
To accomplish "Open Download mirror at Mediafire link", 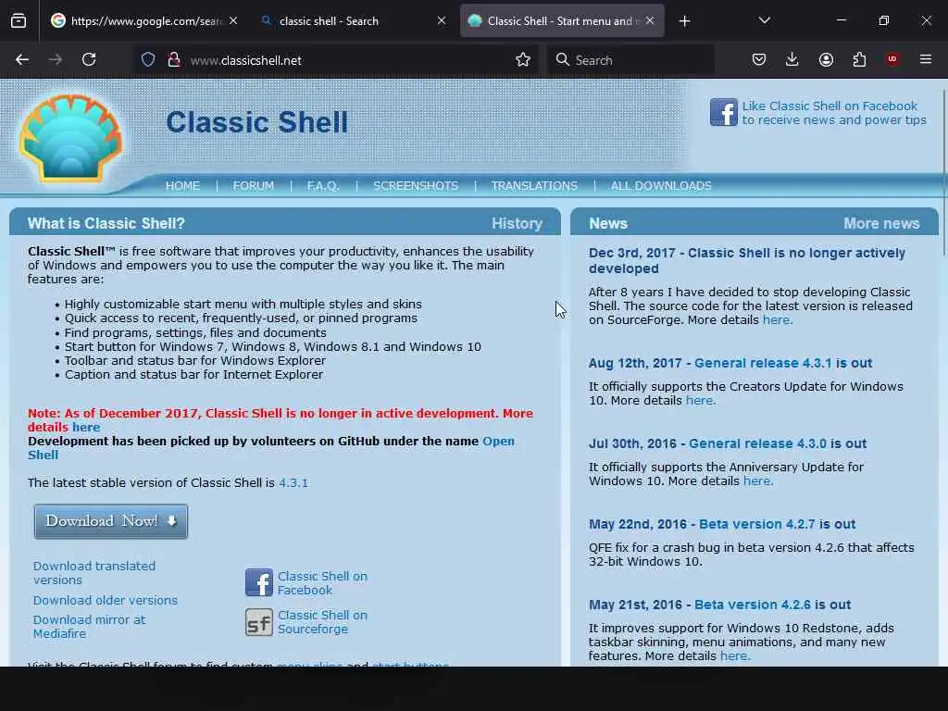I will tap(89, 627).
